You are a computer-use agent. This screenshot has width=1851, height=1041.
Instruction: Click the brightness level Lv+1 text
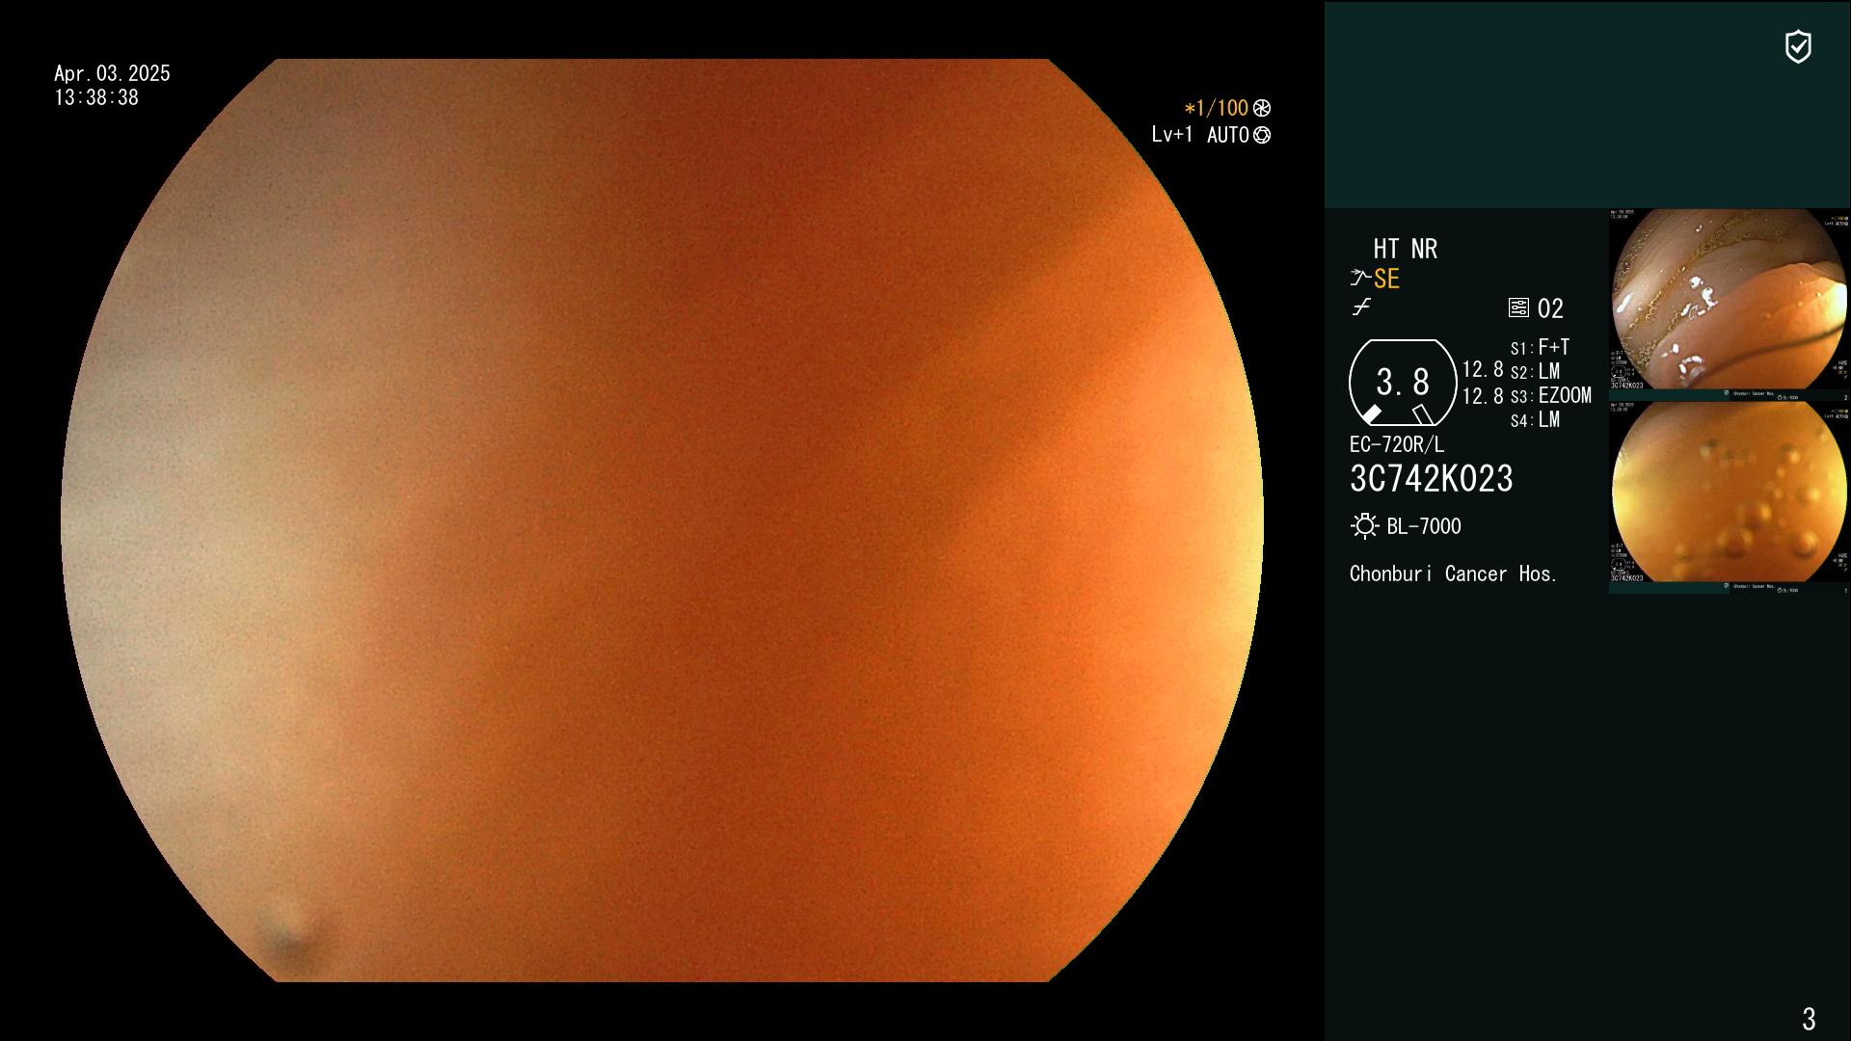pos(1171,135)
